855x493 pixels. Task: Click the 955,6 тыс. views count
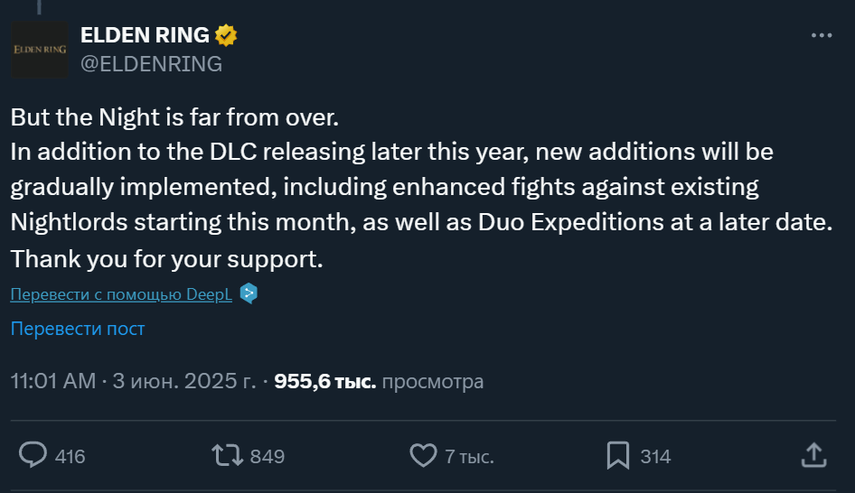tap(324, 381)
